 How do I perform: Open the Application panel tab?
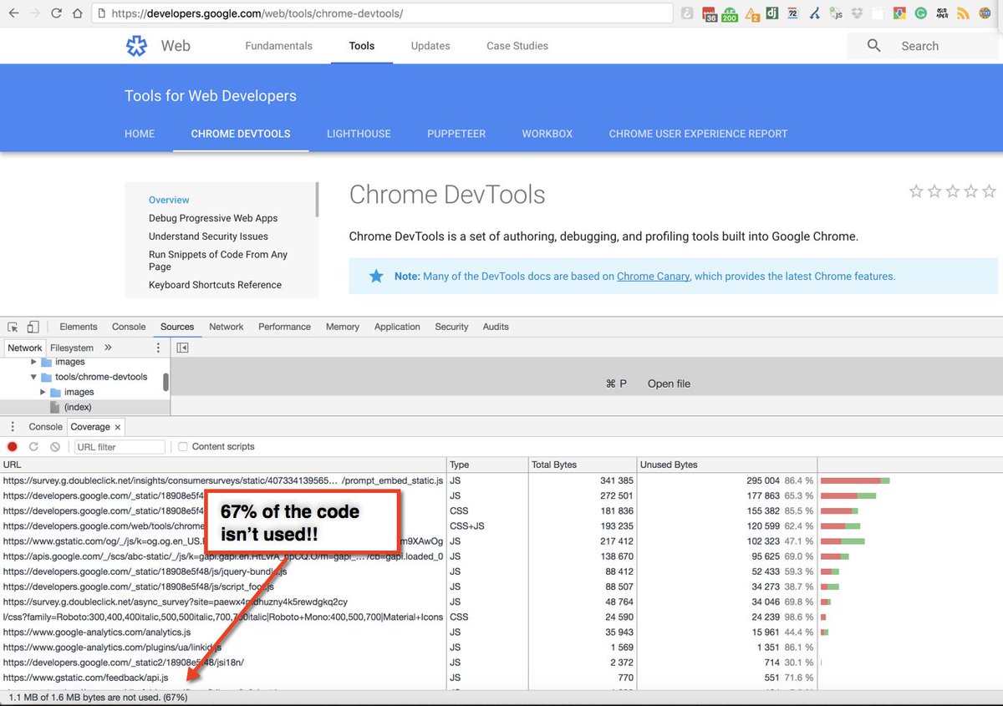coord(397,327)
